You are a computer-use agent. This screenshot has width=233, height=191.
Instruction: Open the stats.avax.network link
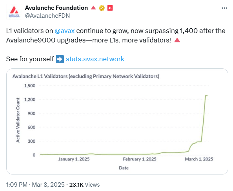[x=95, y=59]
